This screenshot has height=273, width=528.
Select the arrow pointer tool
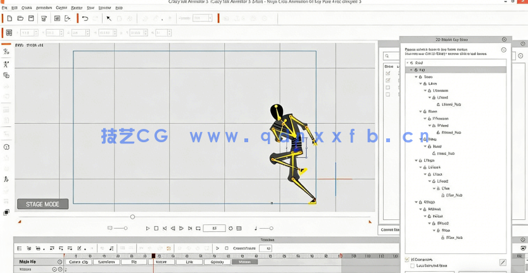109,18
